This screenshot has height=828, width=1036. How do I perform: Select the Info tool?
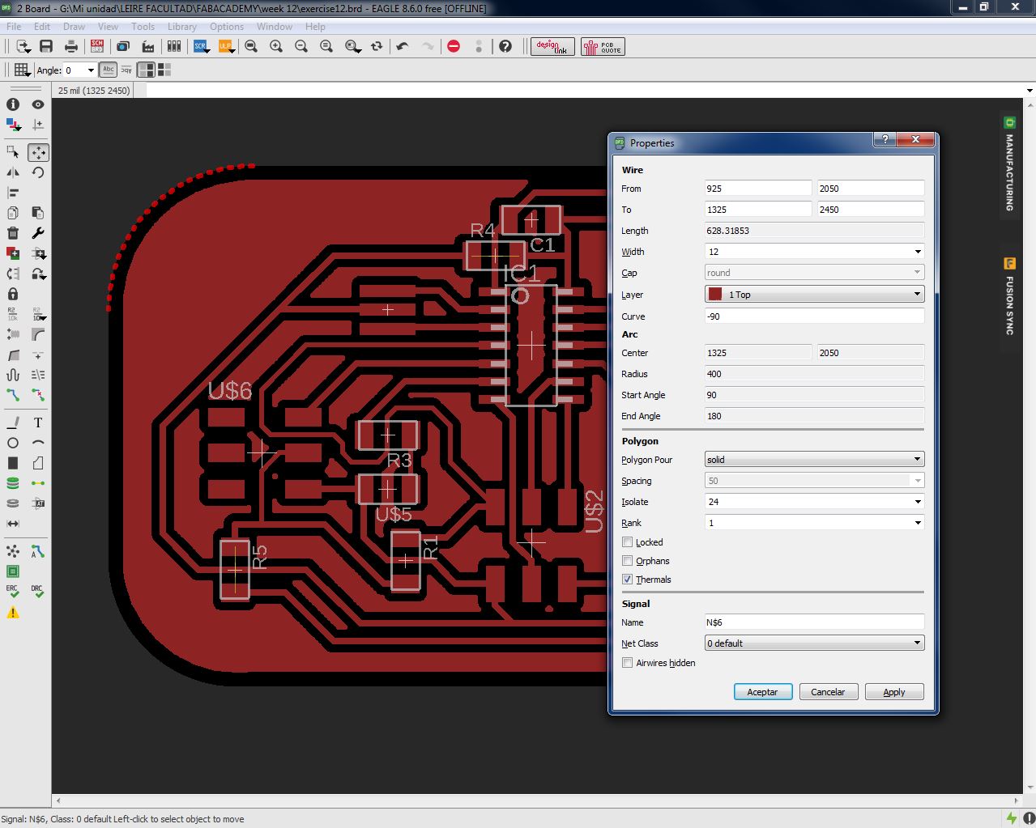tap(13, 104)
